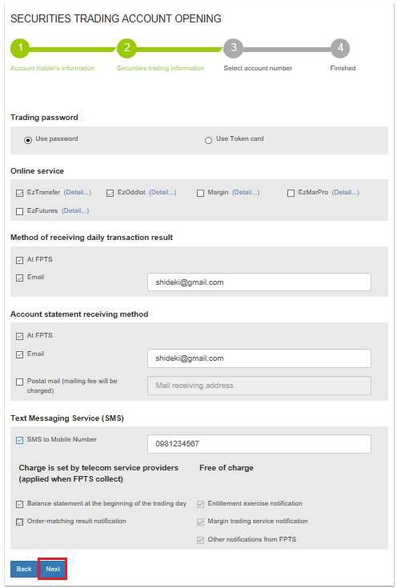Click step 2 Securities trading information circle
Image resolution: width=397 pixels, height=588 pixels.
click(x=126, y=48)
